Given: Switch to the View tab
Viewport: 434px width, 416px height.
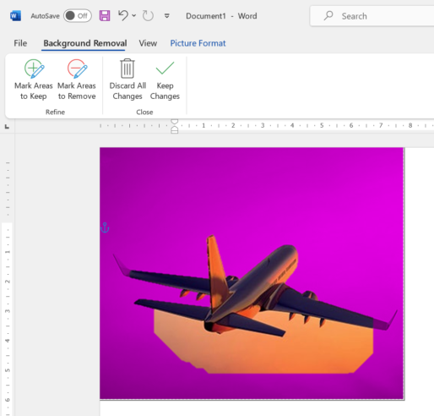Looking at the screenshot, I should 148,43.
